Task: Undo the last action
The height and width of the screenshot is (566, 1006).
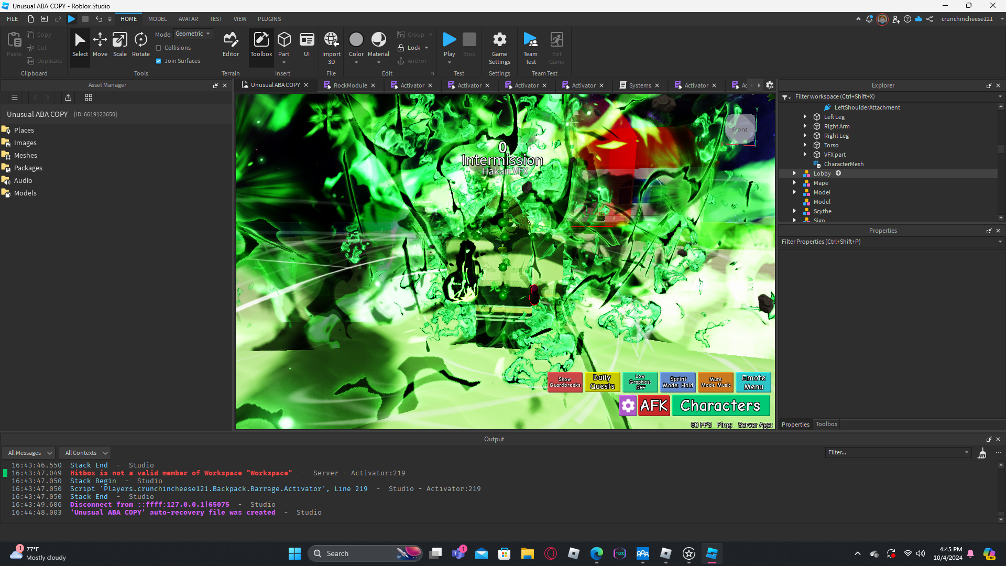Action: (x=99, y=19)
